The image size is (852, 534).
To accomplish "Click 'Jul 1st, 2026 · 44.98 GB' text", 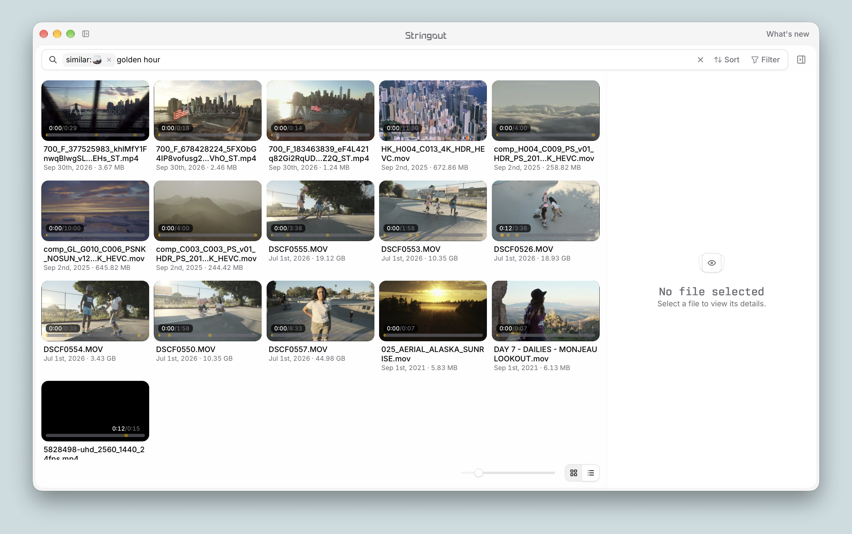I will [307, 358].
